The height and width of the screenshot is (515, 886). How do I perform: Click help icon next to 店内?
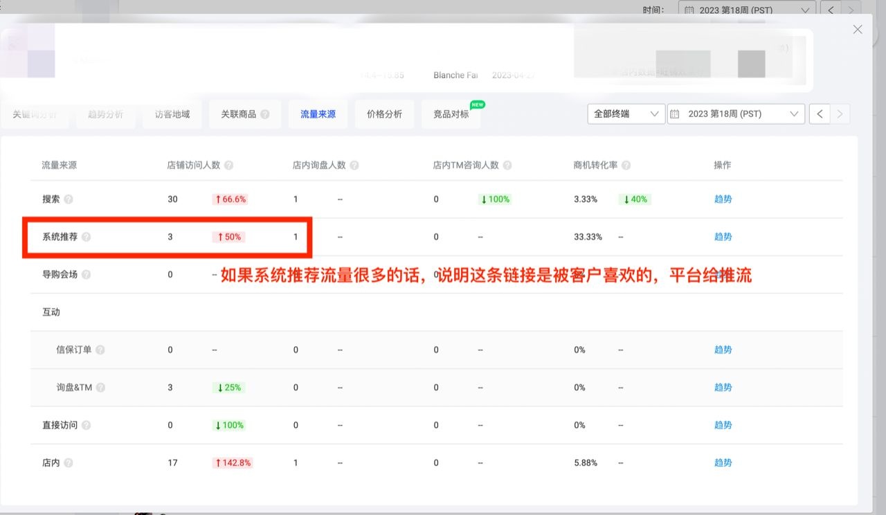69,463
